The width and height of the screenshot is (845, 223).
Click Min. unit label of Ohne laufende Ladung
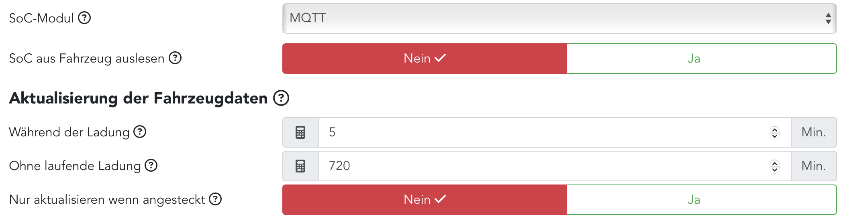[x=814, y=166]
